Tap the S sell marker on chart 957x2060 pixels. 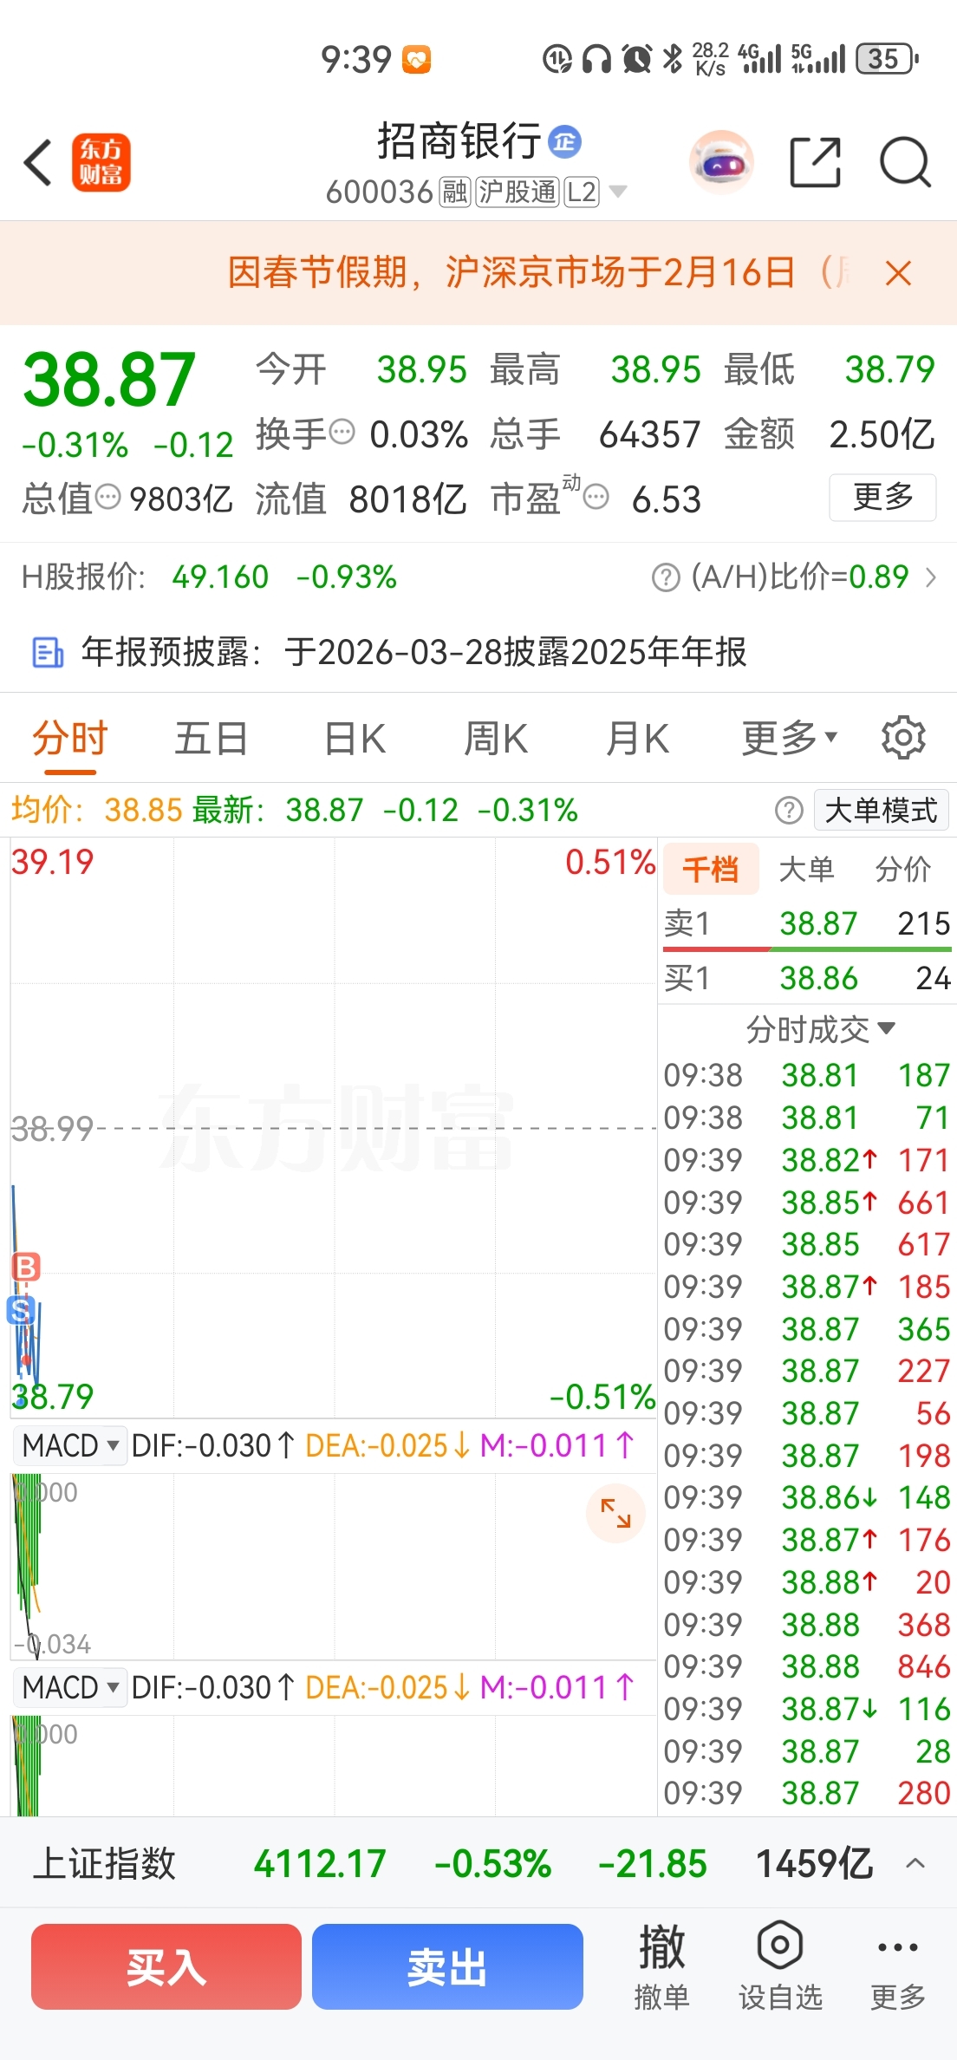tap(21, 1309)
